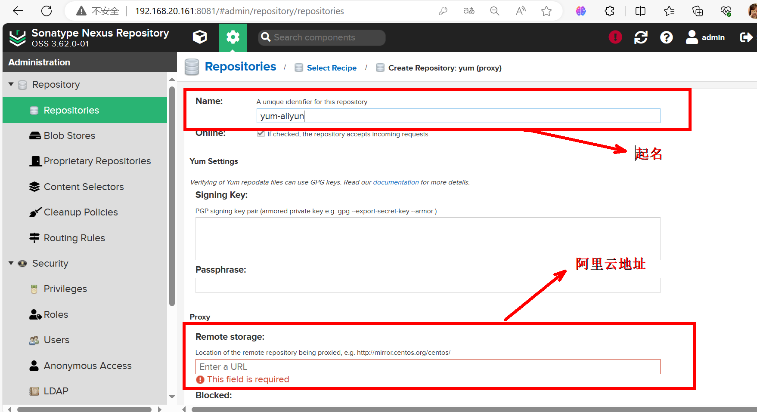The width and height of the screenshot is (757, 412).
Task: Click the Remote storage URL field
Action: click(428, 367)
